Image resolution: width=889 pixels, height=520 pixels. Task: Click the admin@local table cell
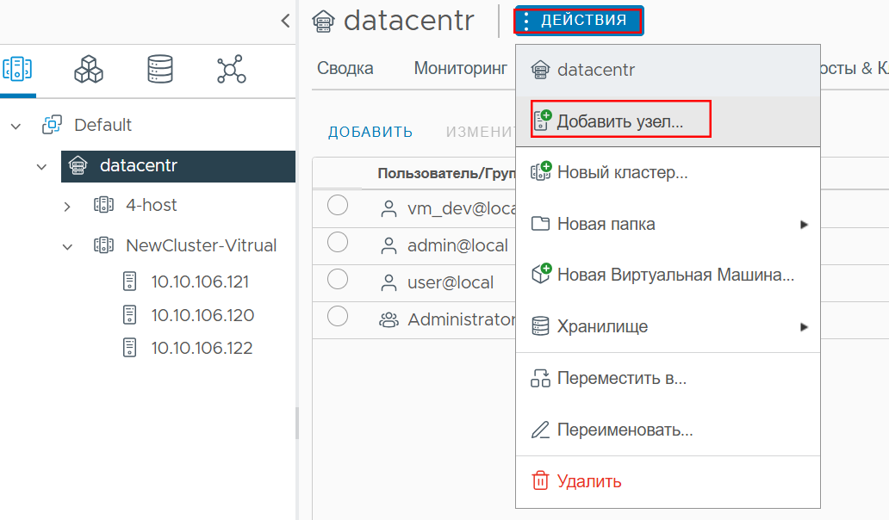[457, 246]
